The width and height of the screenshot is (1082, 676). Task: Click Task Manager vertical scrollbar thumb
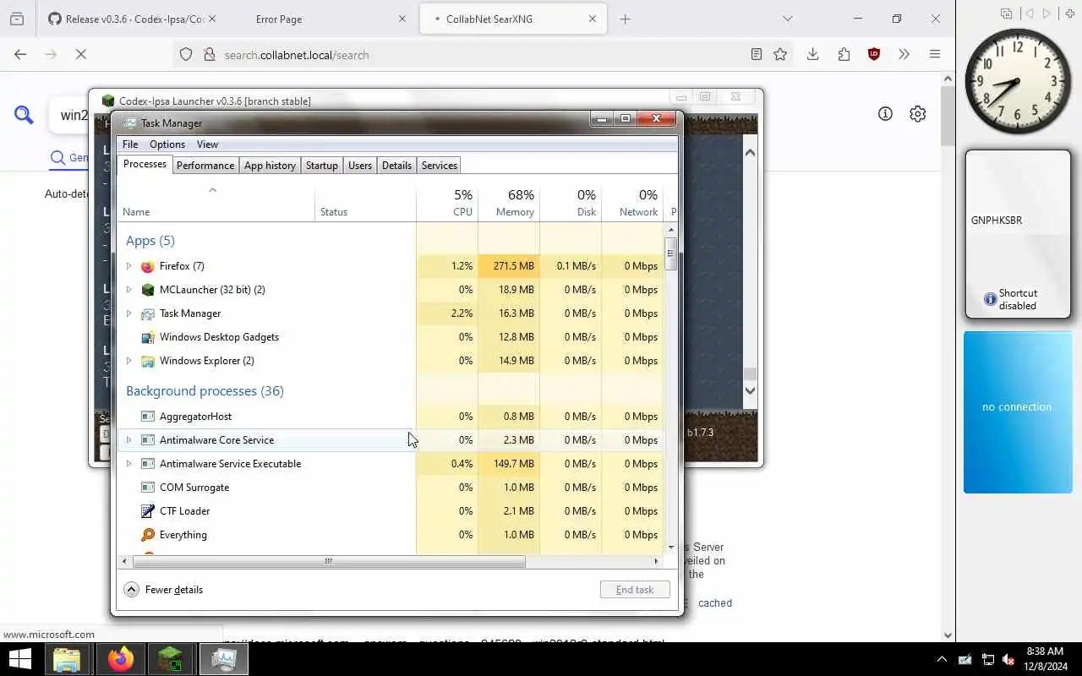click(x=671, y=253)
